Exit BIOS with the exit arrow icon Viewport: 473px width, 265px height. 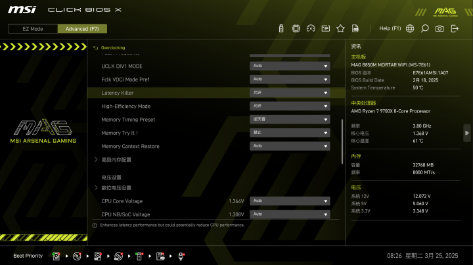click(455, 29)
